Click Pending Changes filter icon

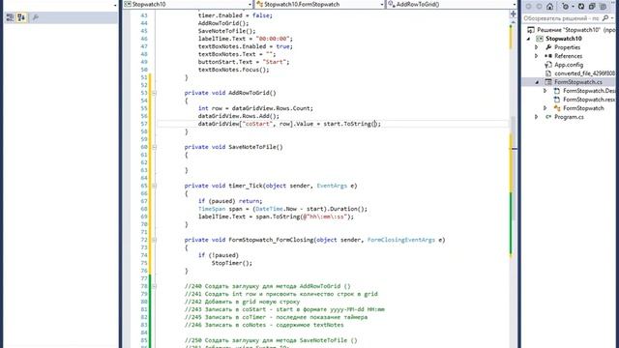[565, 7]
